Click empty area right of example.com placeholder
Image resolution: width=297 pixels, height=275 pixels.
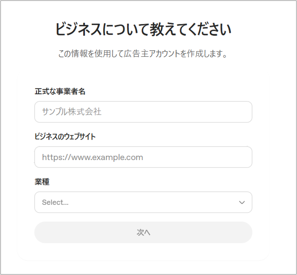pyautogui.click(x=197, y=157)
